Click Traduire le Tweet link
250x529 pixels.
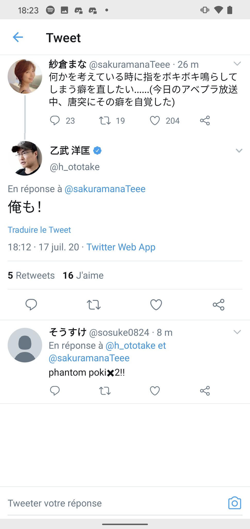pos(39,230)
